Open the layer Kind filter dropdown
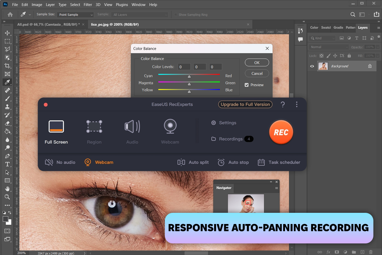 322,38
